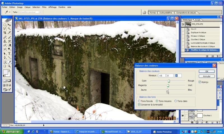
Task: Select the Notes tool
Action: 5,62
